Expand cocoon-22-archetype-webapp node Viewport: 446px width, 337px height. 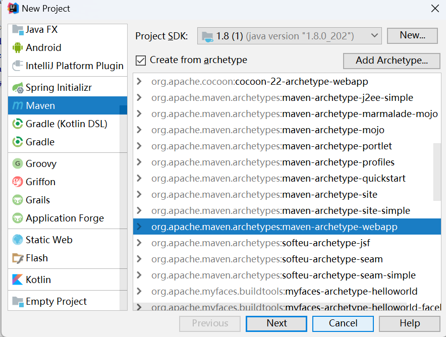[139, 82]
